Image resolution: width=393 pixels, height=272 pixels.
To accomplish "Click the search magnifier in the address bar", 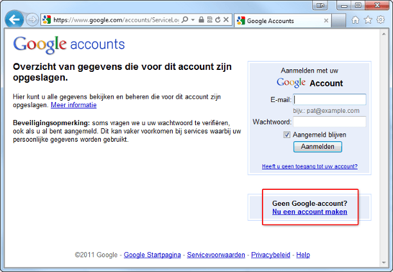I will tap(185, 19).
